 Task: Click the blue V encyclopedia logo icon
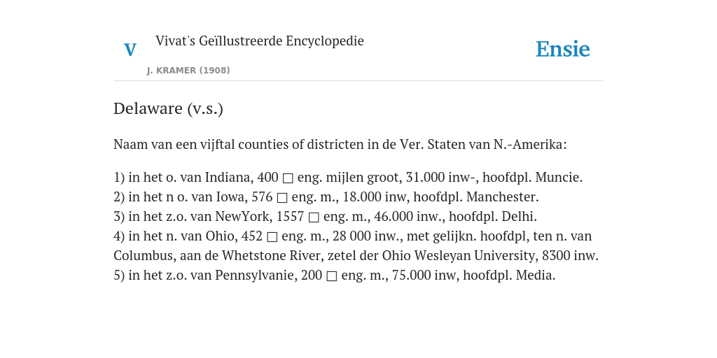coord(130,50)
